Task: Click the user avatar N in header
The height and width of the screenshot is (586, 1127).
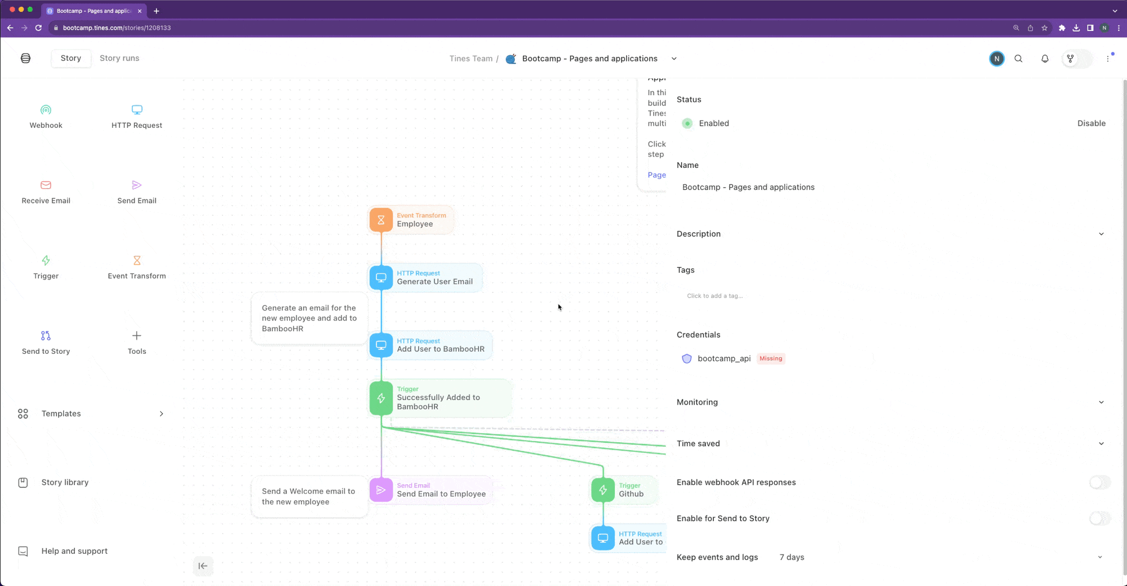Action: click(996, 59)
